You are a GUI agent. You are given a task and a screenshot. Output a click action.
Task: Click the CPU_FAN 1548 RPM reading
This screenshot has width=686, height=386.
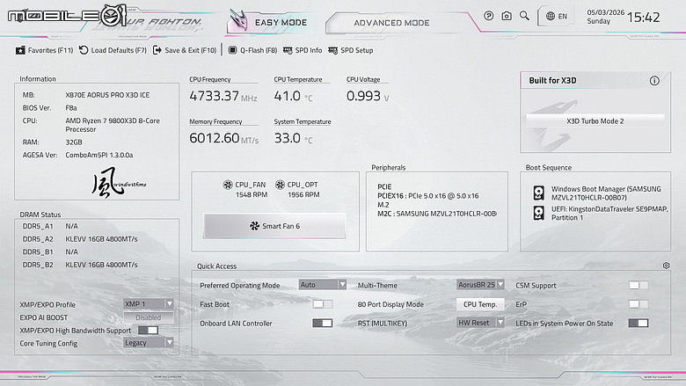pos(252,194)
